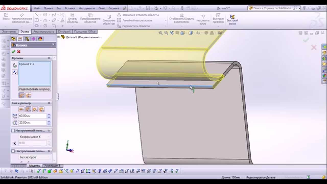Collapse the Кромки section
The image size is (327, 184).
coord(49,58)
